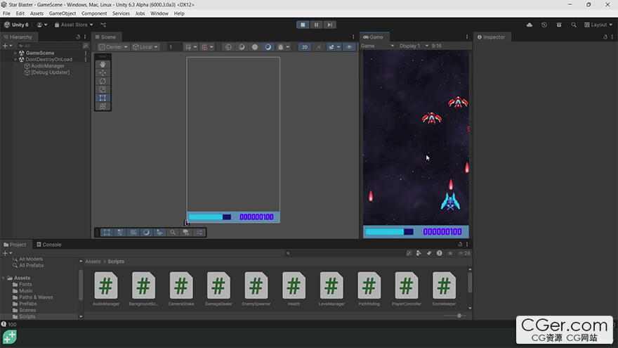Open the Window menu

point(159,13)
